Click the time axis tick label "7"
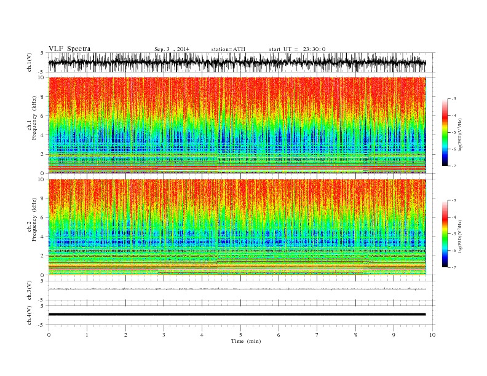The width and height of the screenshot is (487, 376). (317, 335)
